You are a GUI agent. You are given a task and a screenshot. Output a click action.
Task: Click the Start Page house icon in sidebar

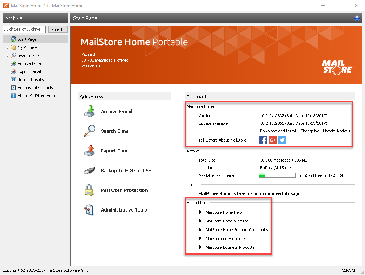(14, 39)
